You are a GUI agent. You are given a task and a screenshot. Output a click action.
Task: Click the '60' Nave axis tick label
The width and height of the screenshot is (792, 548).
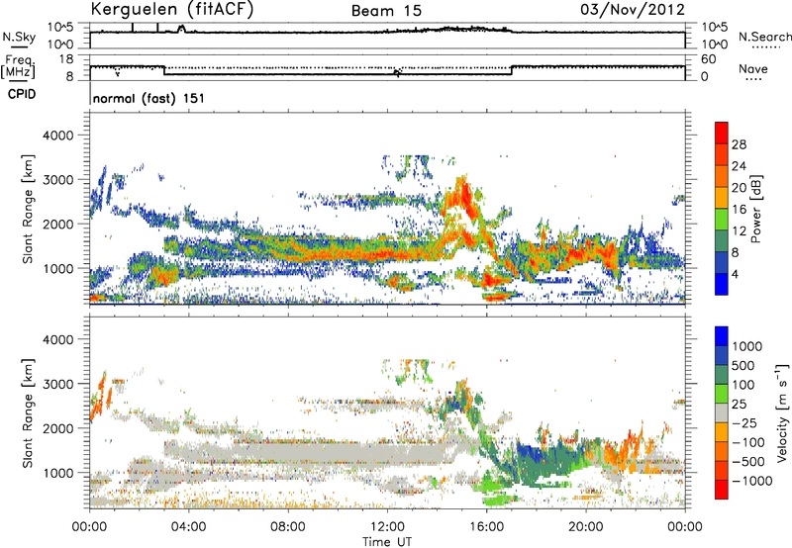(708, 59)
